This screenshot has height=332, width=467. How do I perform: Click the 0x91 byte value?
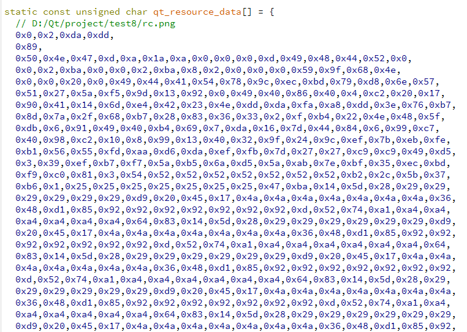pos(76,128)
